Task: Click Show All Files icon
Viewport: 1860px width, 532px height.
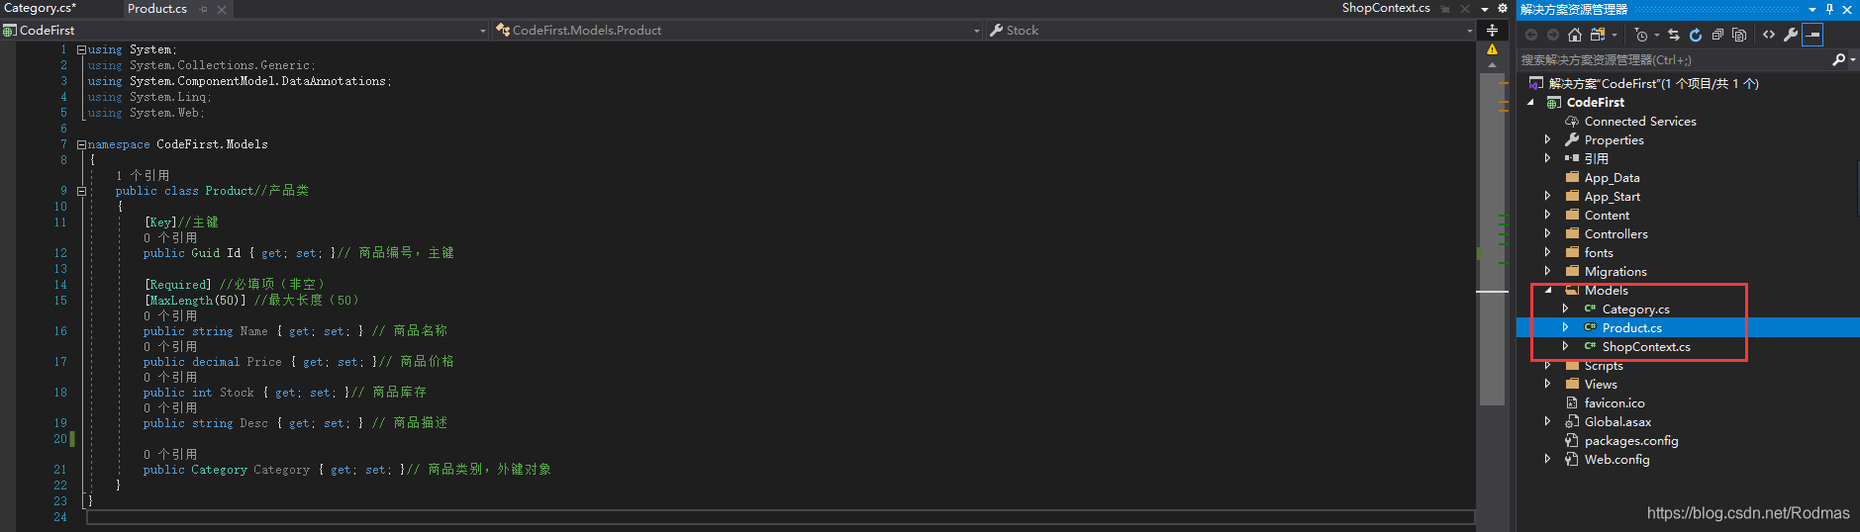Action: click(x=1739, y=35)
